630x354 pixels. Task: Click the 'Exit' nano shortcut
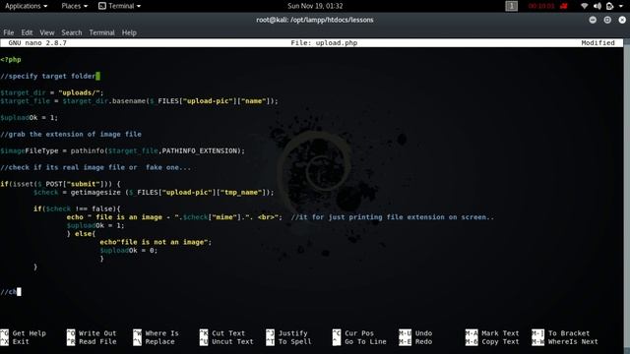pyautogui.click(x=15, y=341)
